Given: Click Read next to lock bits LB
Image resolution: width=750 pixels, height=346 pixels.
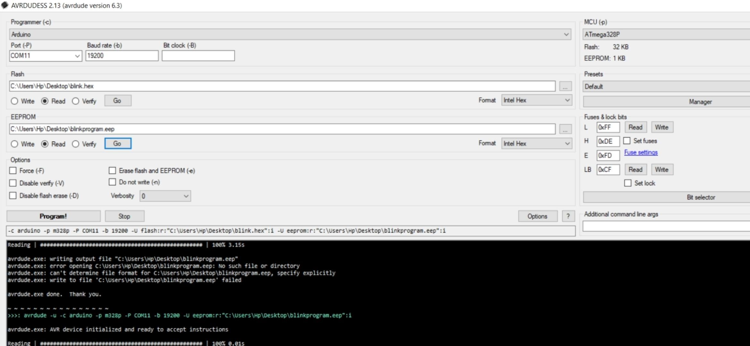Looking at the screenshot, I should [636, 169].
